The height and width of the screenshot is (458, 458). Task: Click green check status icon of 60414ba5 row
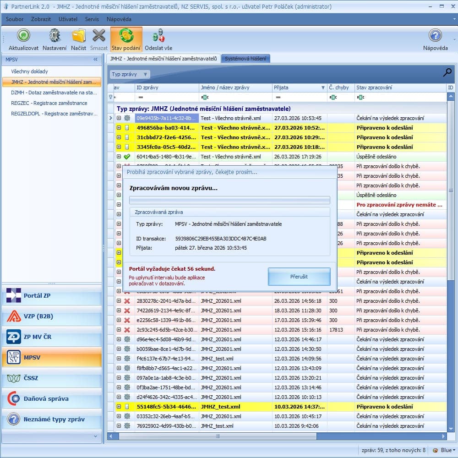coord(127,157)
